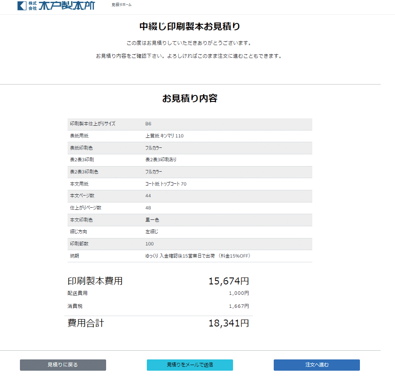Click the 木戸製本所 company logo
The height and width of the screenshot is (385, 395).
click(56, 6)
